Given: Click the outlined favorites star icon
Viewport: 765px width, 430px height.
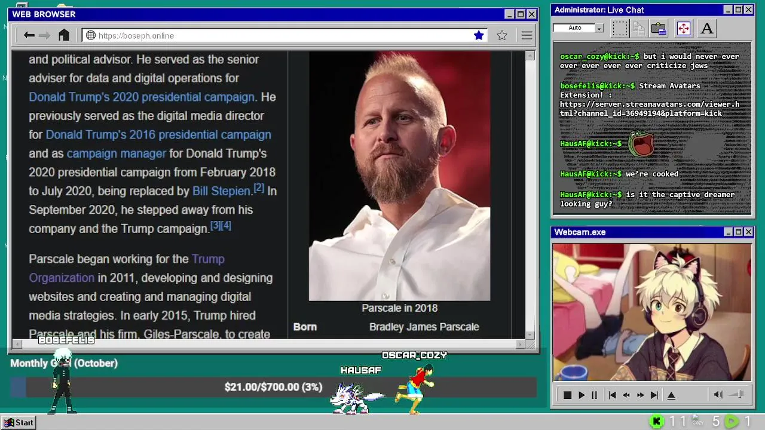Looking at the screenshot, I should 502,35.
